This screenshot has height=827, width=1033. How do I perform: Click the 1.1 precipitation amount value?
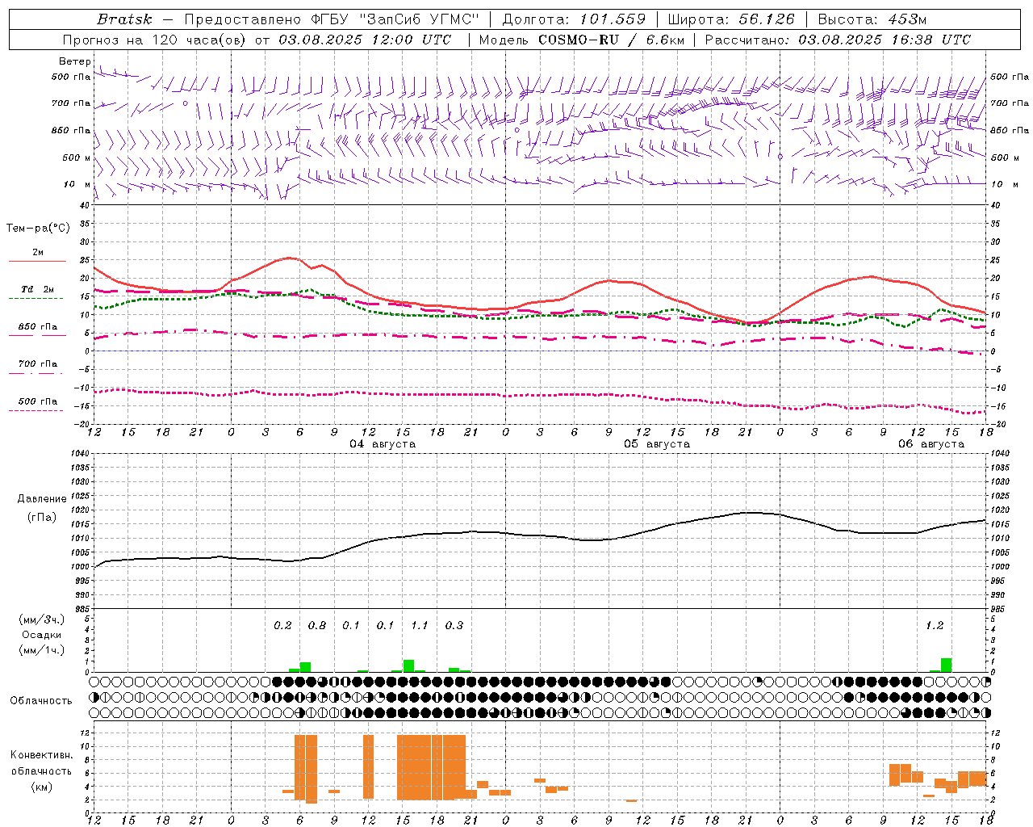pyautogui.click(x=420, y=625)
